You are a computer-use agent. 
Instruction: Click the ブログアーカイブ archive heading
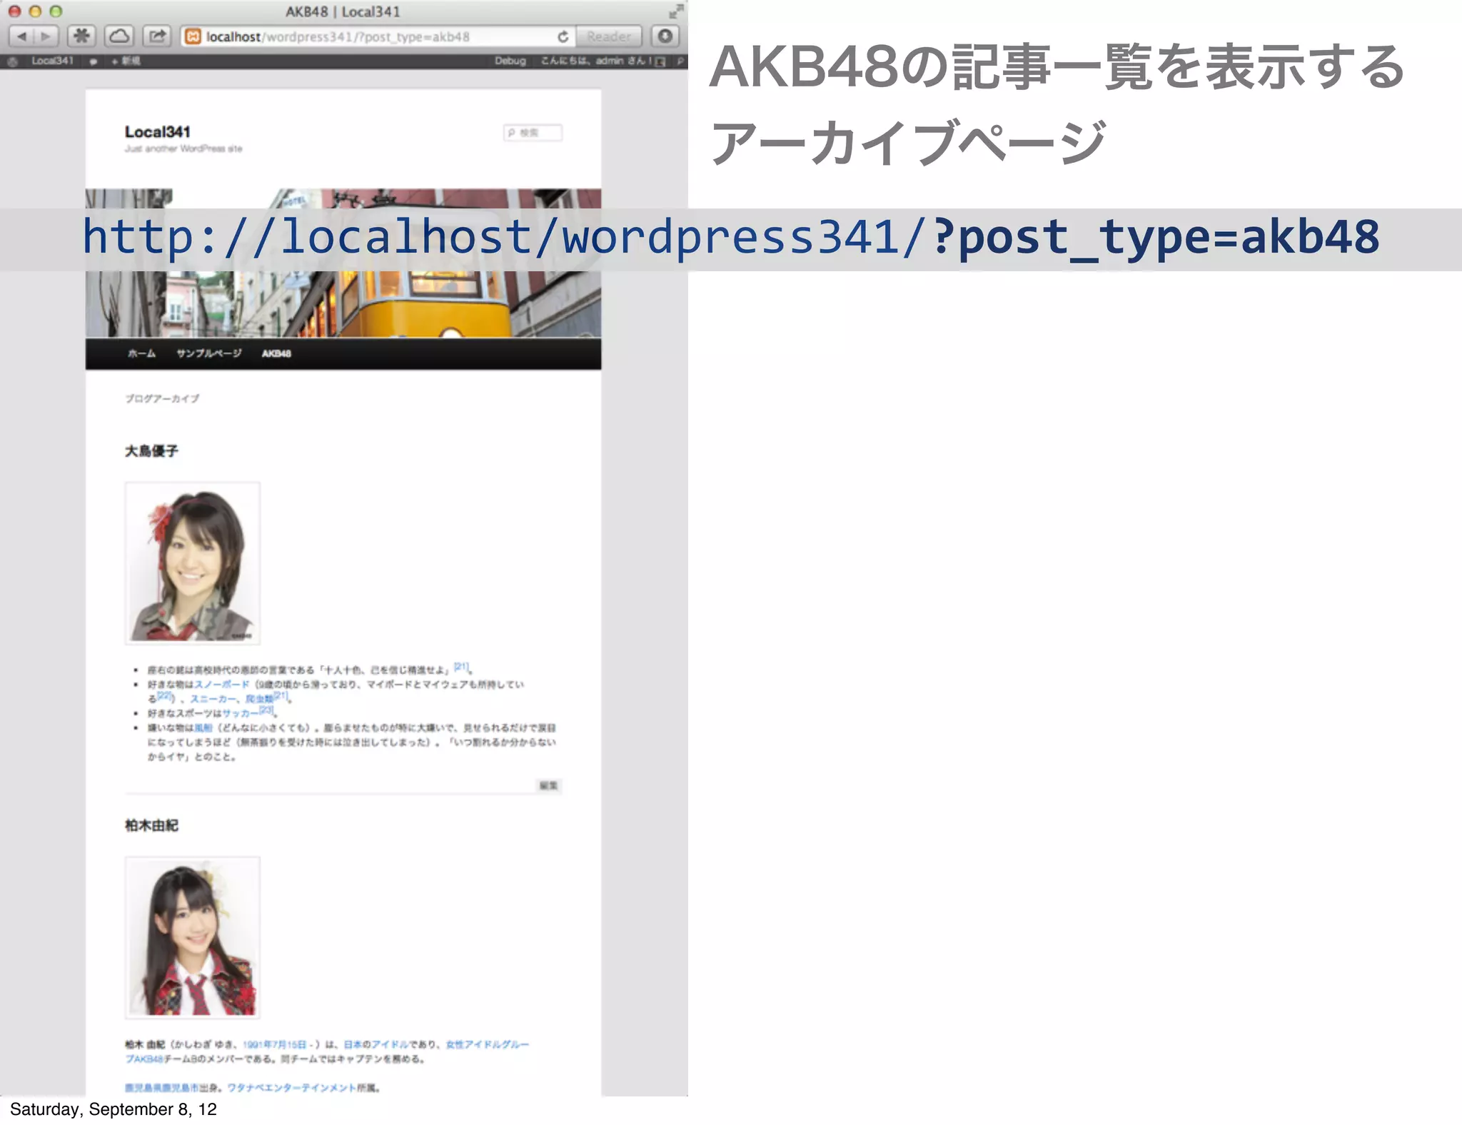click(162, 398)
